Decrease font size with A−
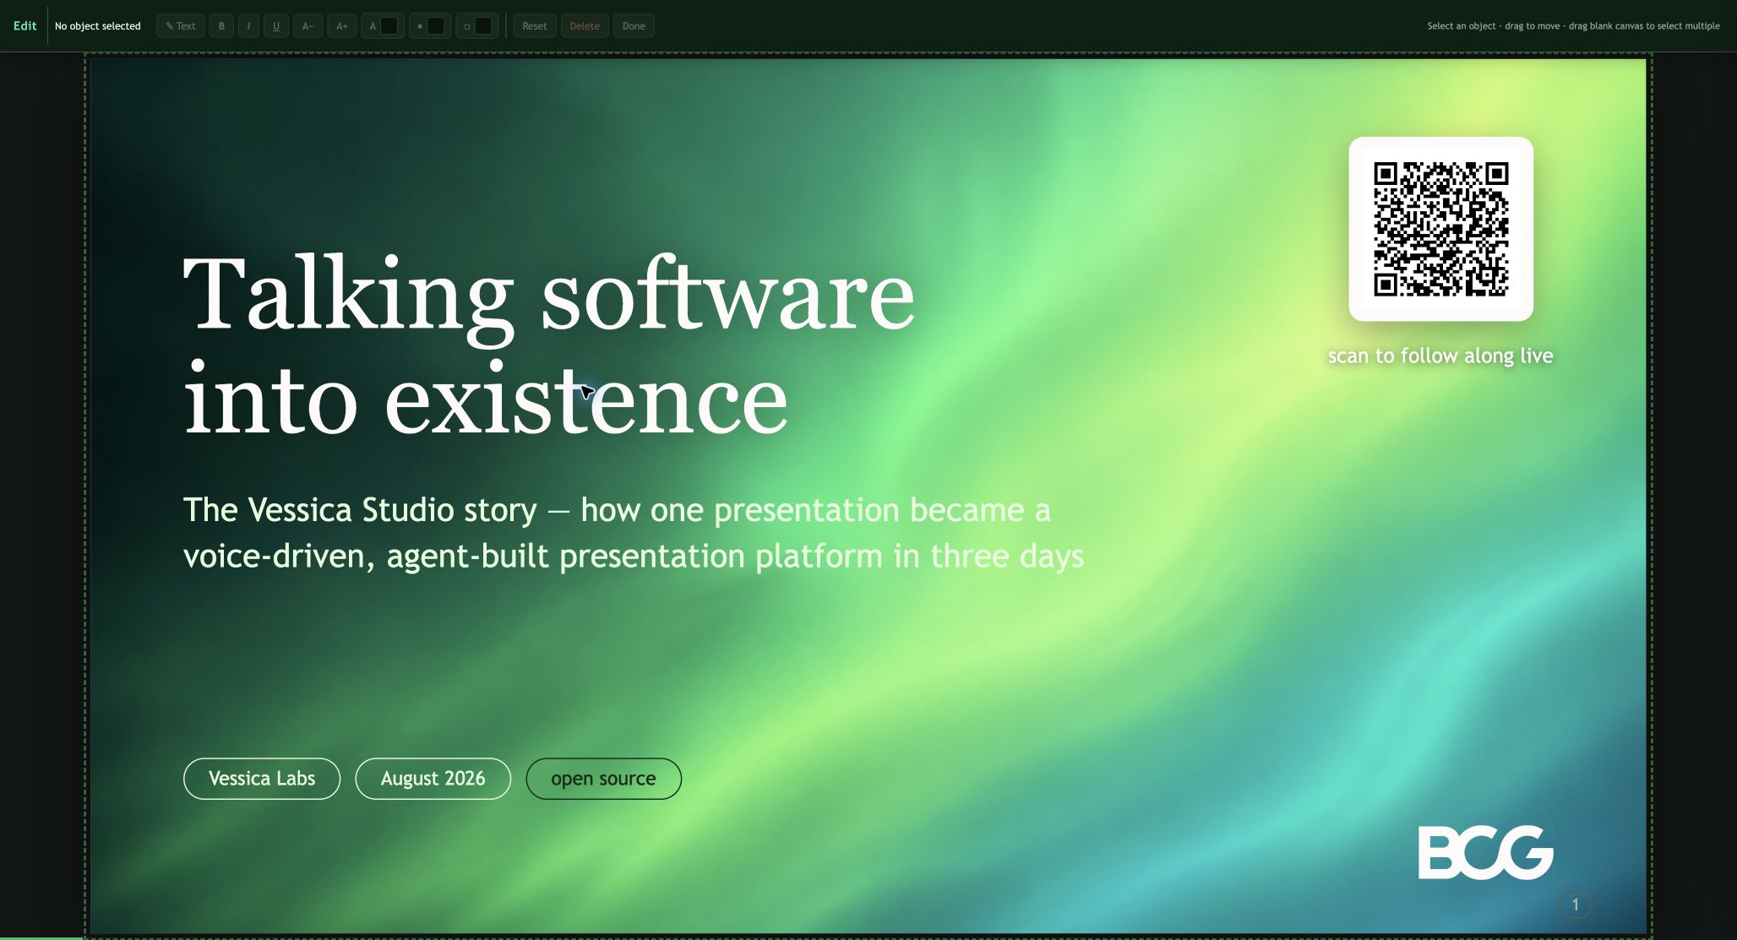This screenshot has width=1737, height=940. 308,26
